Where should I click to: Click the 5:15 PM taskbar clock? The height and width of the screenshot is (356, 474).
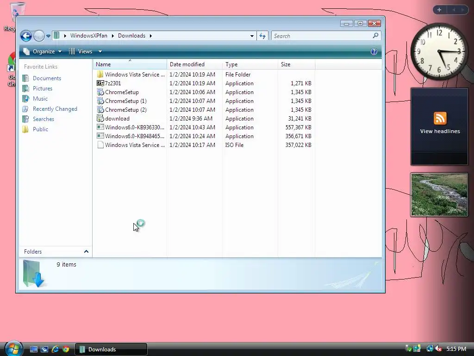pos(456,349)
